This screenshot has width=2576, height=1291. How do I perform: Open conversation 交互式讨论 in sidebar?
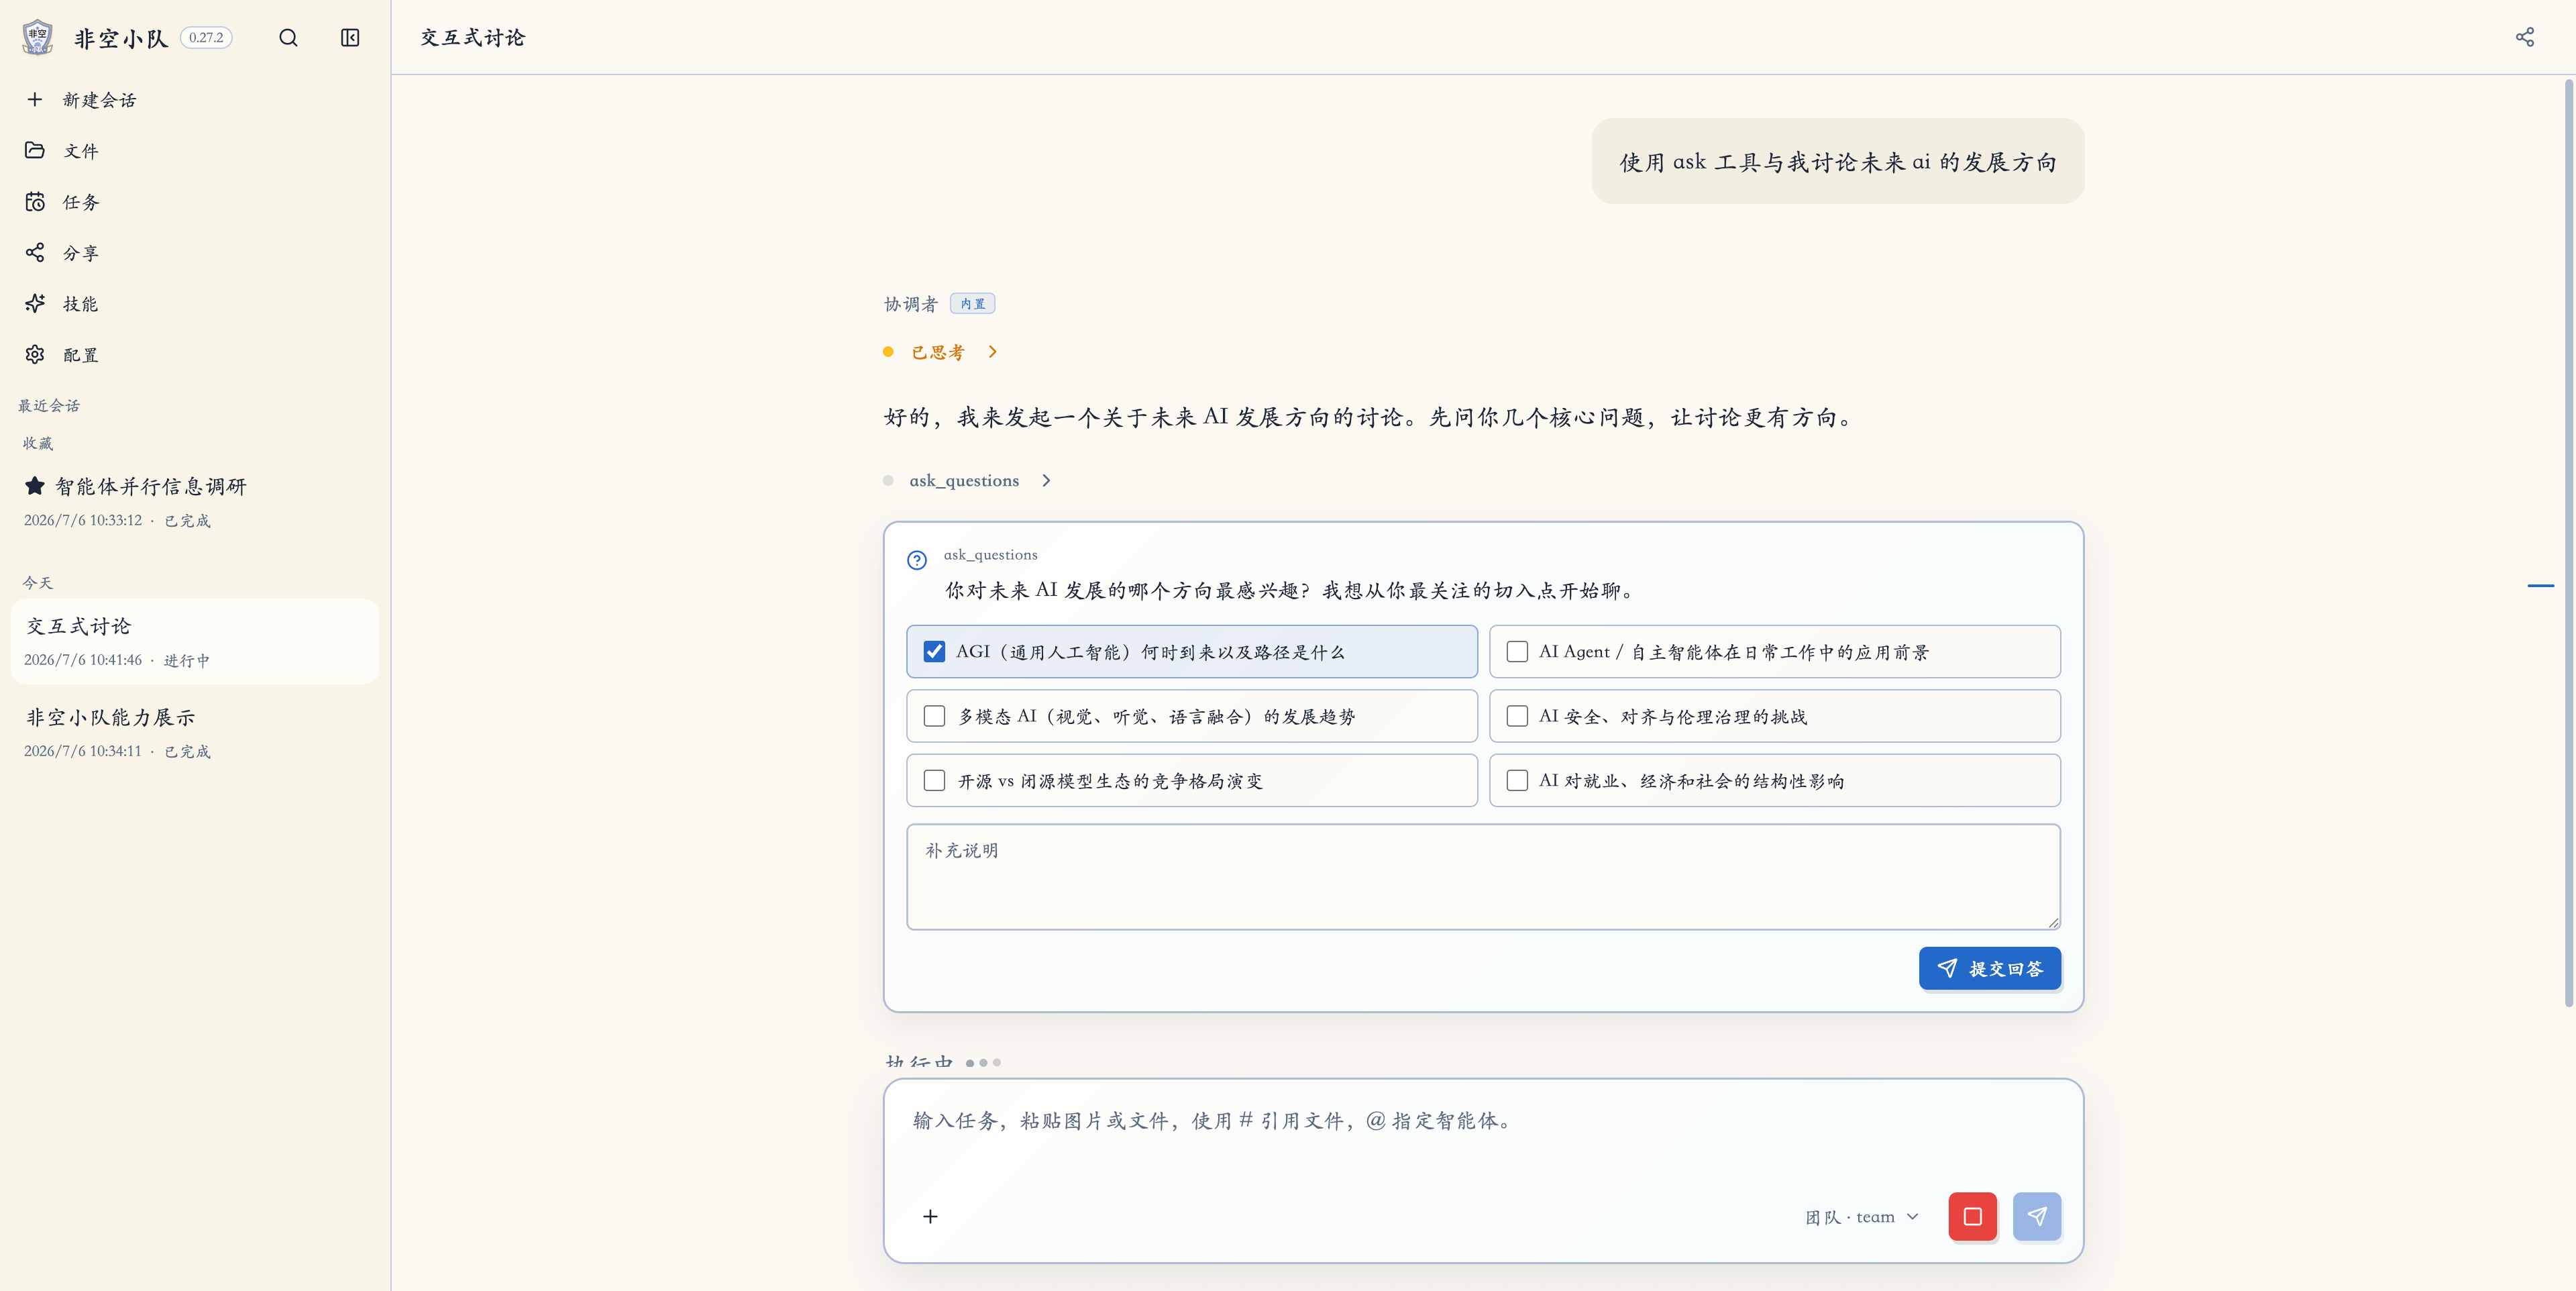click(x=195, y=641)
